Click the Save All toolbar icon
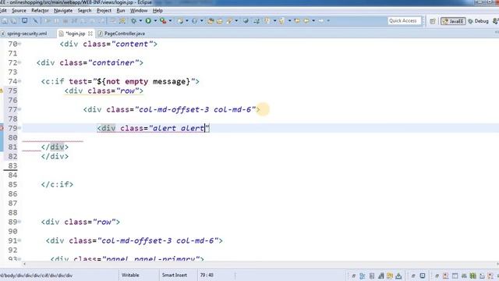Screen dimensions: 499x281 click(x=14, y=21)
